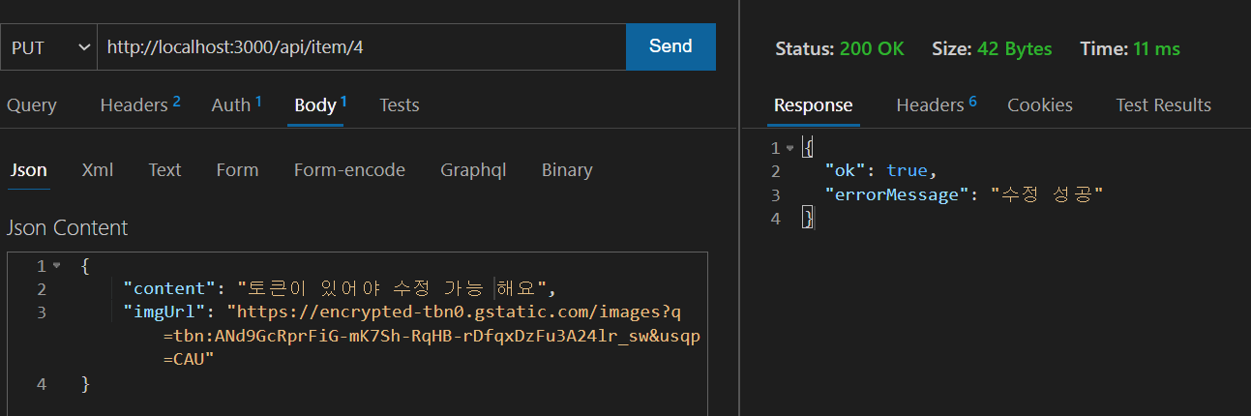Viewport: 1251px width, 416px height.
Task: Switch to the Query tab
Action: coord(32,105)
